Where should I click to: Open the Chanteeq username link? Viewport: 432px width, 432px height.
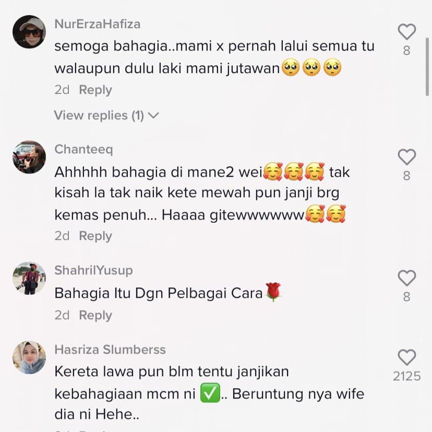[x=83, y=149]
